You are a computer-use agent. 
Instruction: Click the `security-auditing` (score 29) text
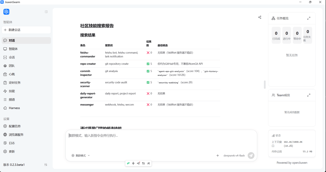pyautogui.click(x=175, y=82)
